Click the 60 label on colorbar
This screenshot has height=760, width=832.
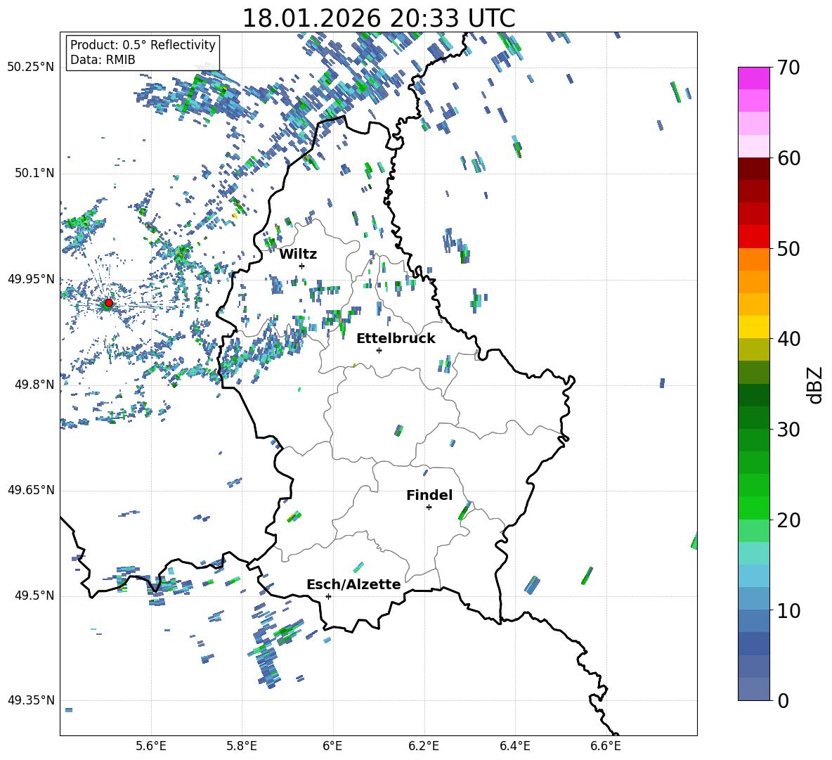click(x=788, y=158)
